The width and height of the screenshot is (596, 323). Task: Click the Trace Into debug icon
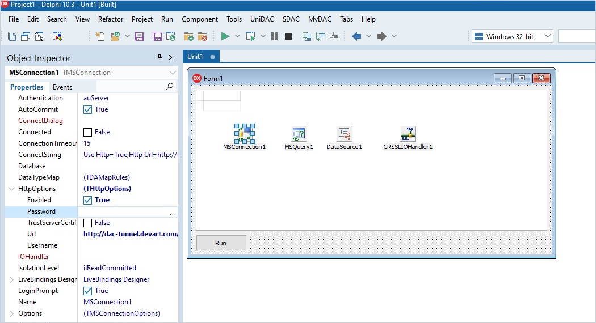click(307, 36)
